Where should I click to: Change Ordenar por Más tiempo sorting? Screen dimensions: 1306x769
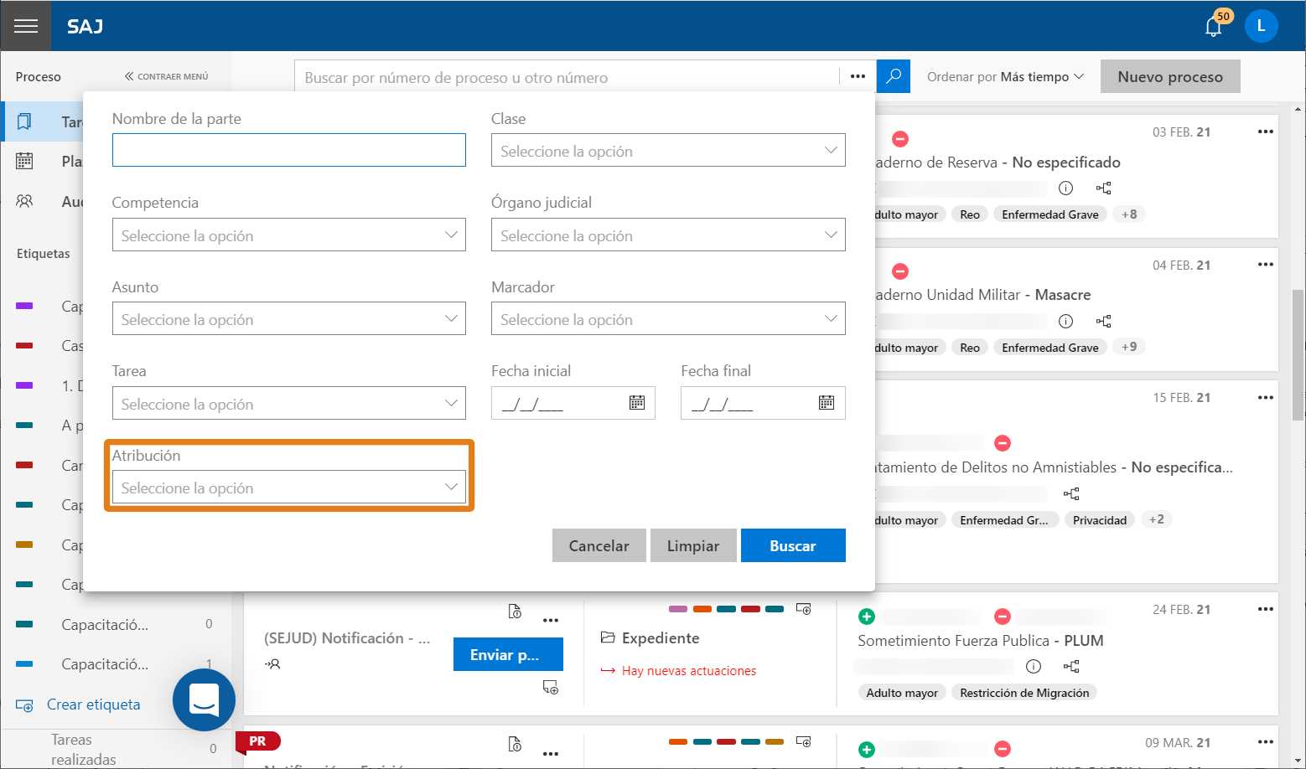[1005, 76]
